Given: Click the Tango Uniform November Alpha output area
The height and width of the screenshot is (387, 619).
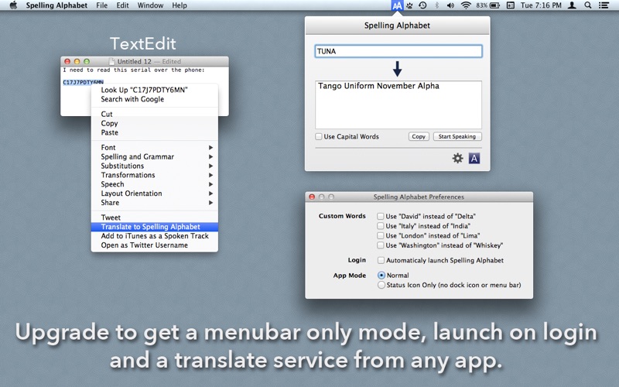Looking at the screenshot, I should (x=398, y=104).
